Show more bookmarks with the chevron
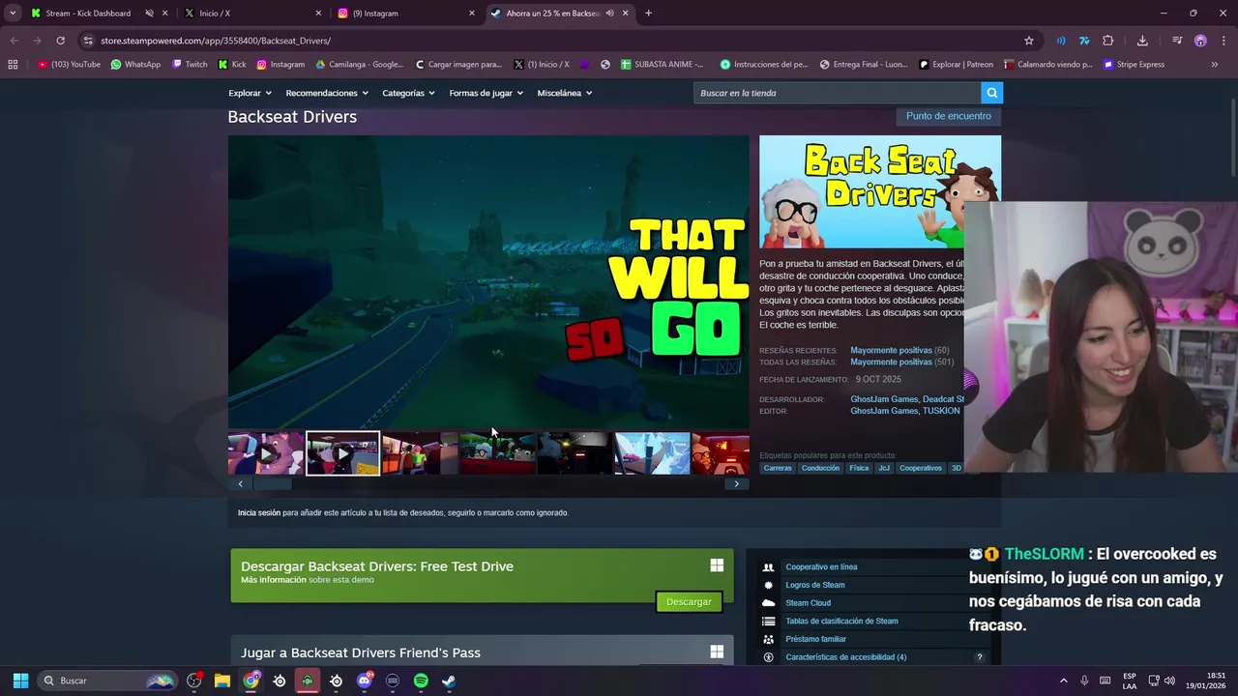The height and width of the screenshot is (696, 1238). 1214,65
